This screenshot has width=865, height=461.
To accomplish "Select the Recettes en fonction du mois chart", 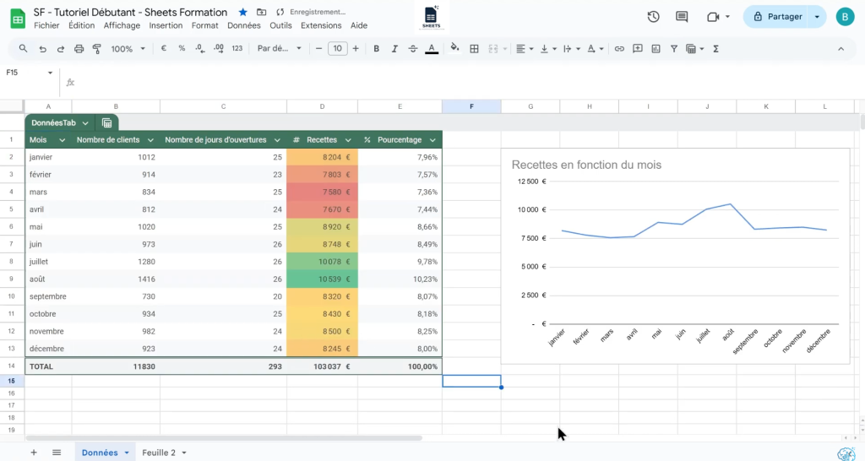I will (x=675, y=257).
